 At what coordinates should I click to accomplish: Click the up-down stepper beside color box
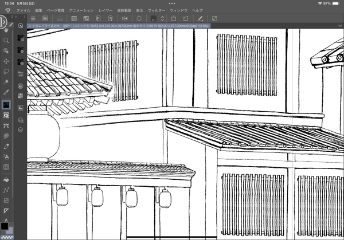[162, 19]
